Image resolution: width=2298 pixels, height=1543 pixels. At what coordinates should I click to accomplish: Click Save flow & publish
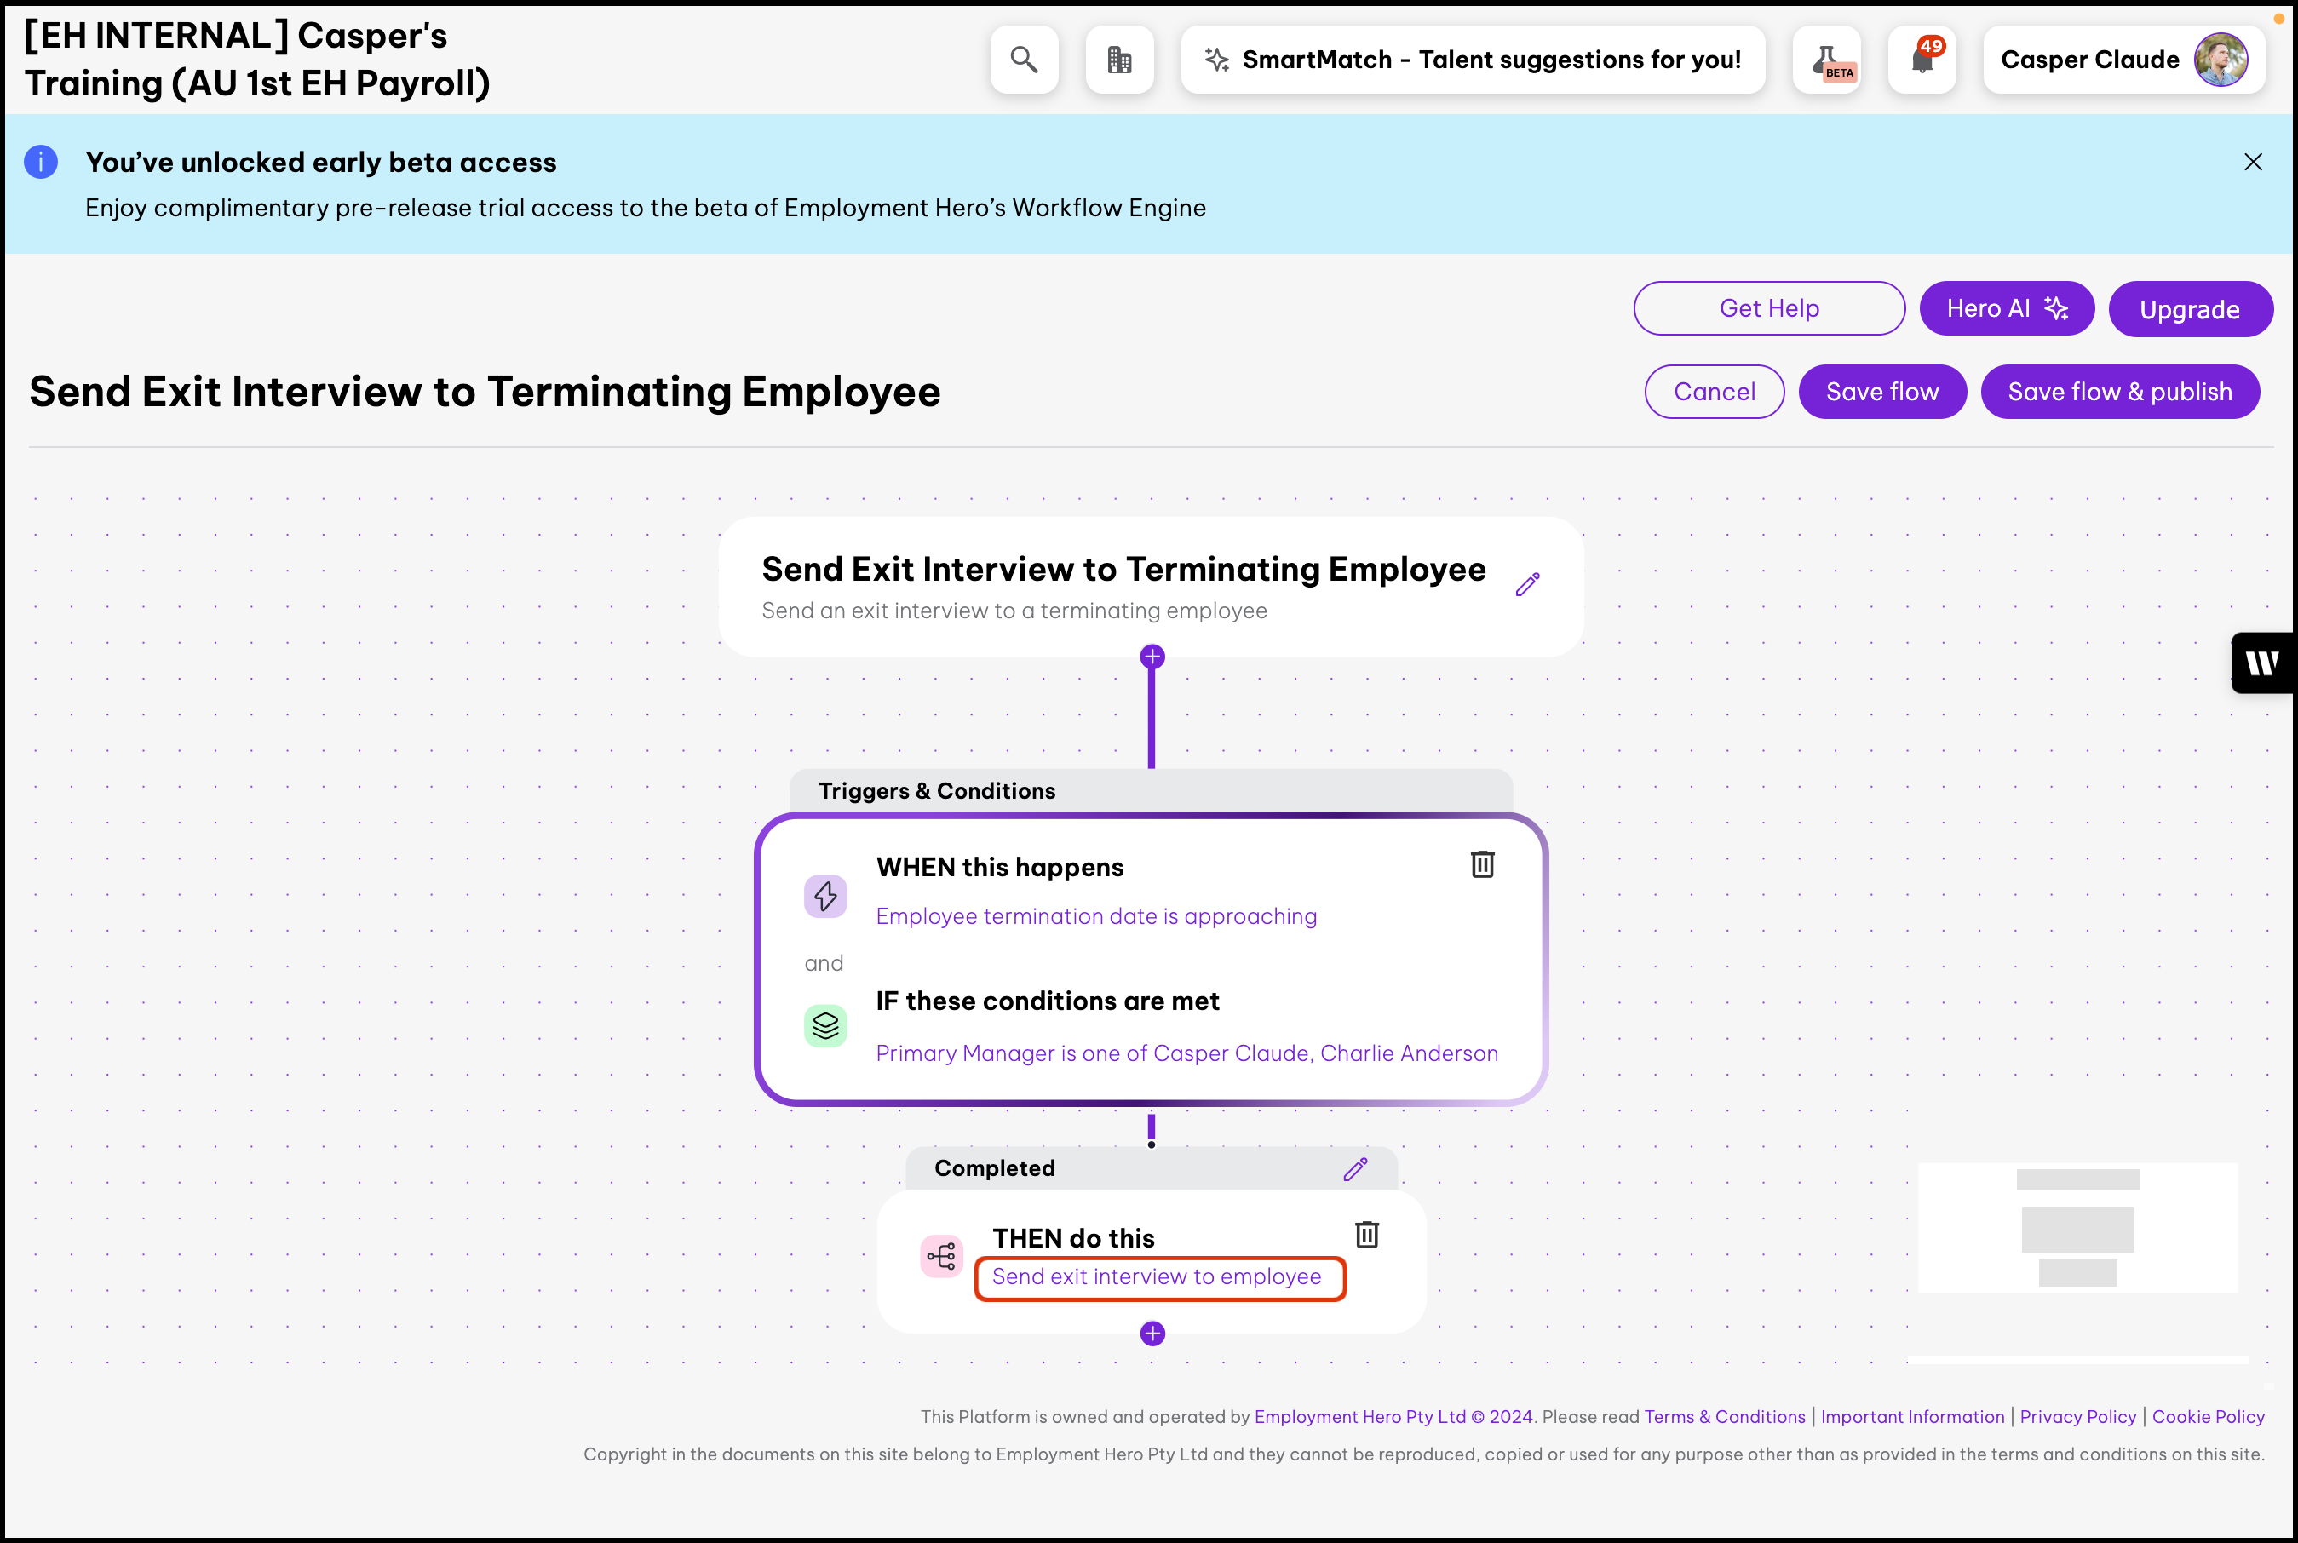coord(2119,392)
